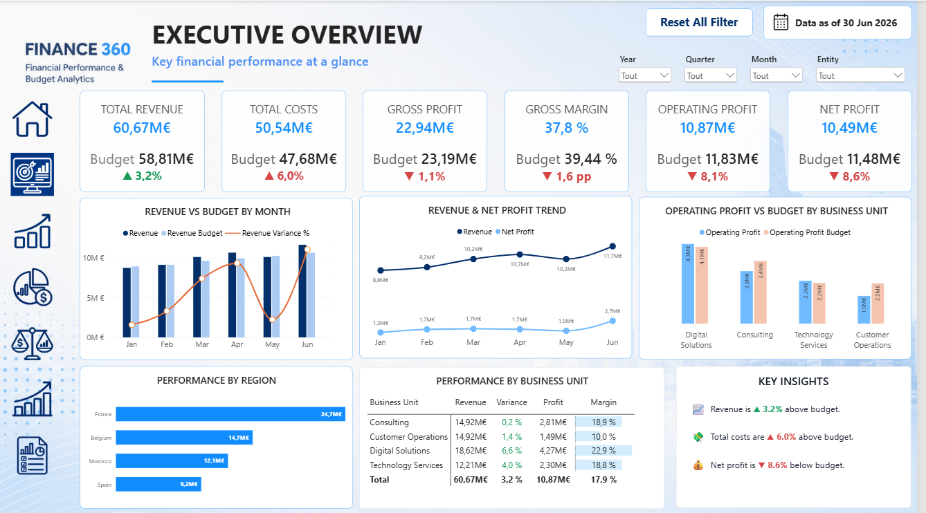Select the Belgium bar in region chart
This screenshot has height=513, width=926.
(x=184, y=438)
